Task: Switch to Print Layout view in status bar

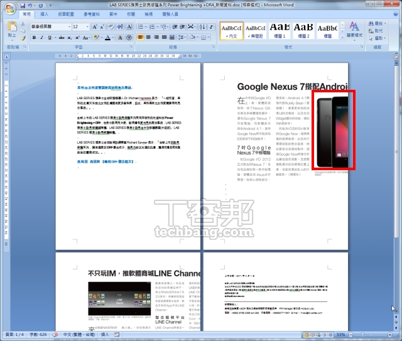Action: coord(306,335)
